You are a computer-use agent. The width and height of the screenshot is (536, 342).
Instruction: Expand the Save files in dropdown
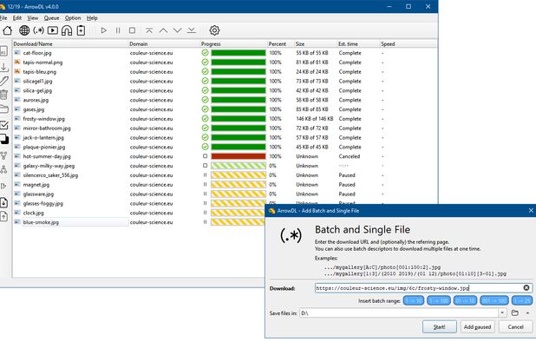(x=502, y=313)
